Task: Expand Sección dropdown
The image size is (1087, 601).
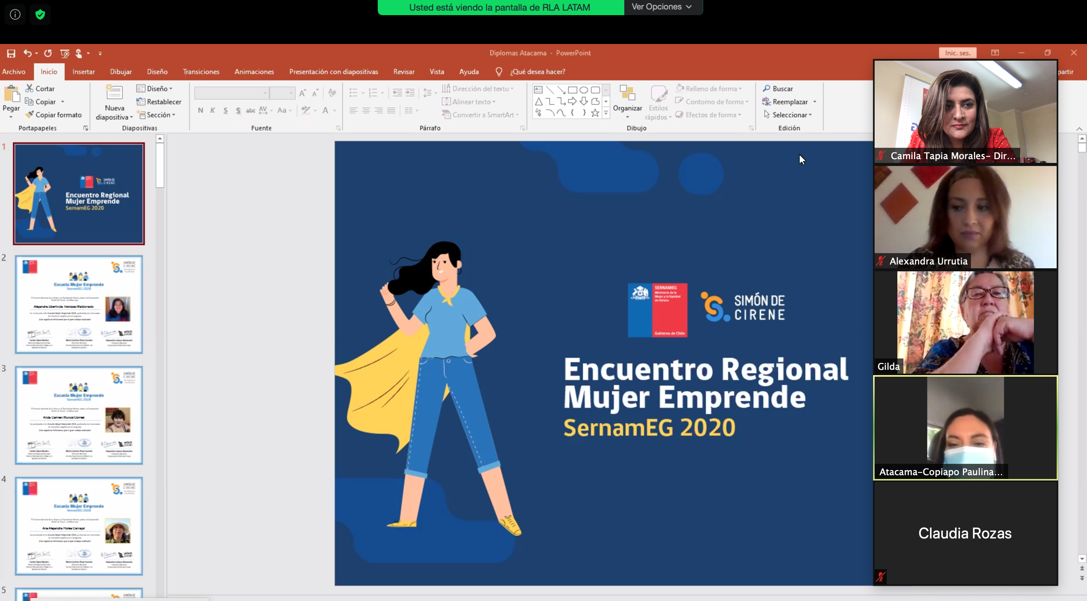Action: point(157,115)
